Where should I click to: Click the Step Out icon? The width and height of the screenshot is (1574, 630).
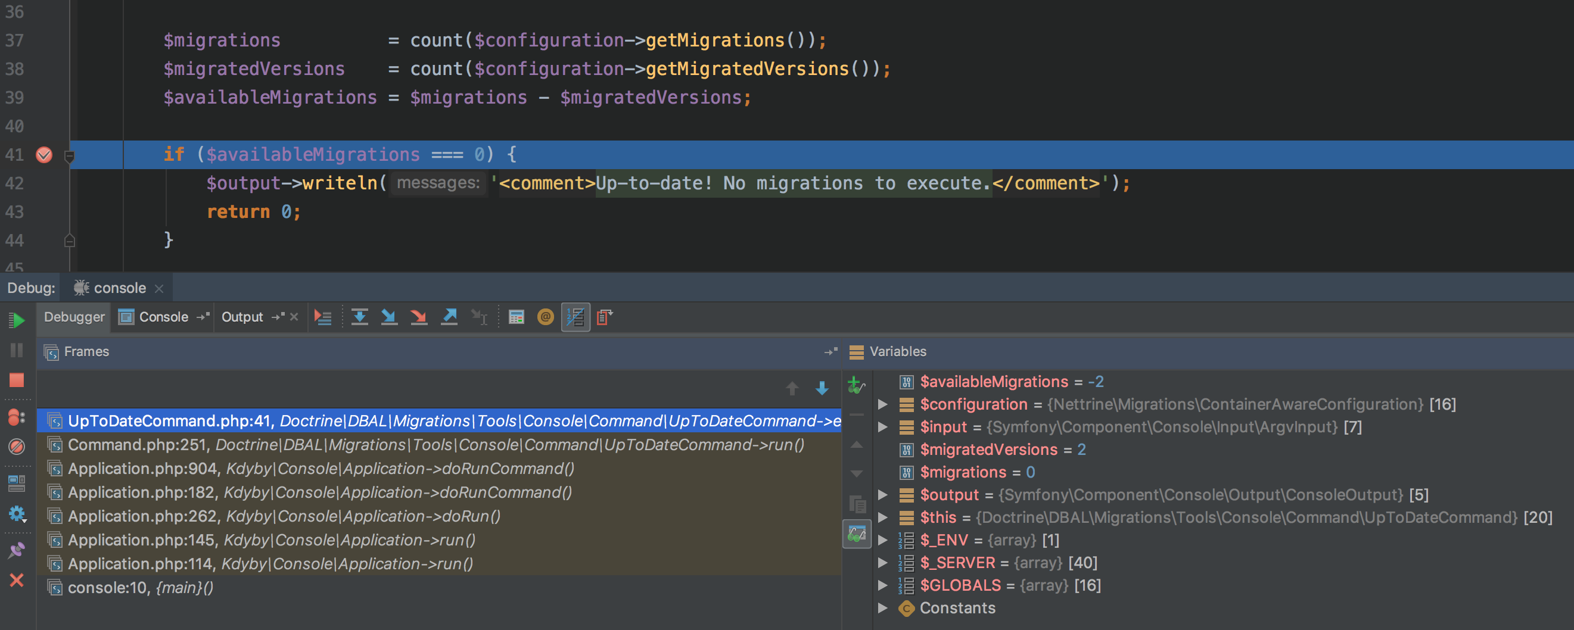(x=449, y=317)
